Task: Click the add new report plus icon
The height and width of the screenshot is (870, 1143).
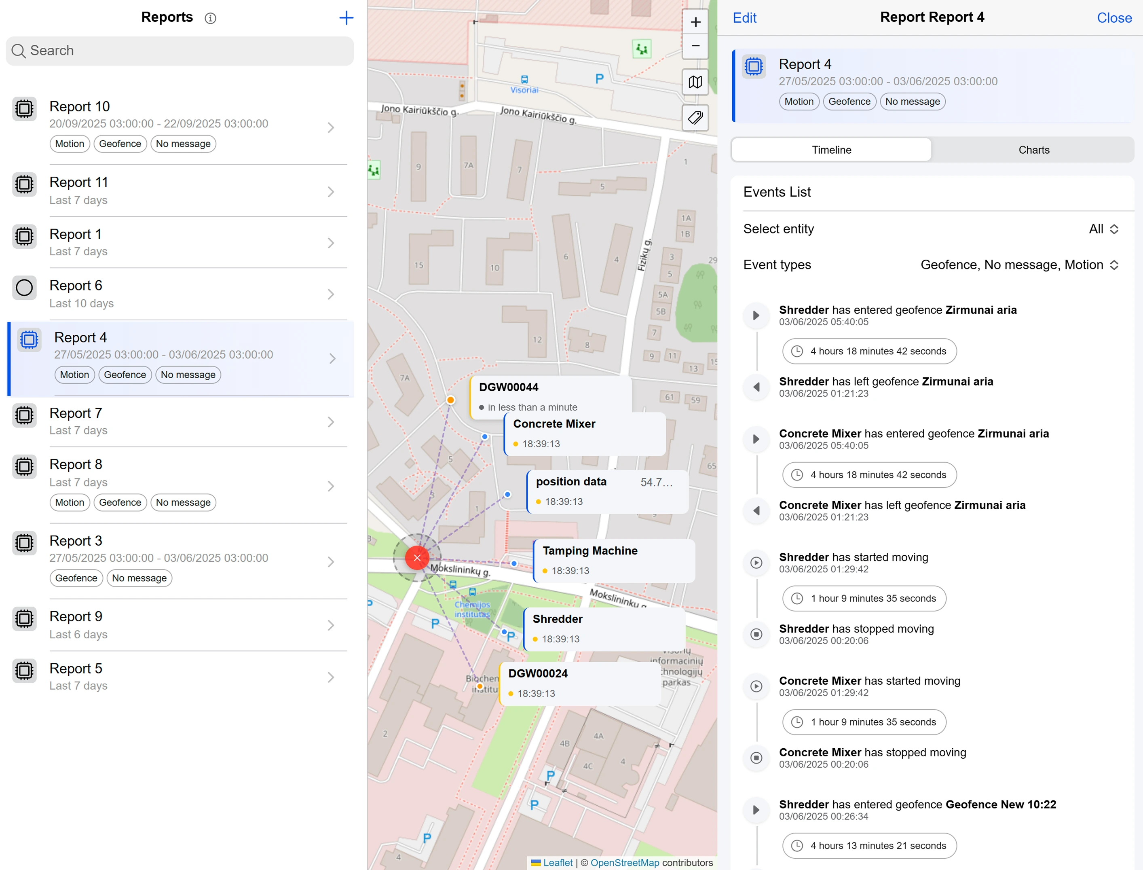Action: [x=346, y=18]
